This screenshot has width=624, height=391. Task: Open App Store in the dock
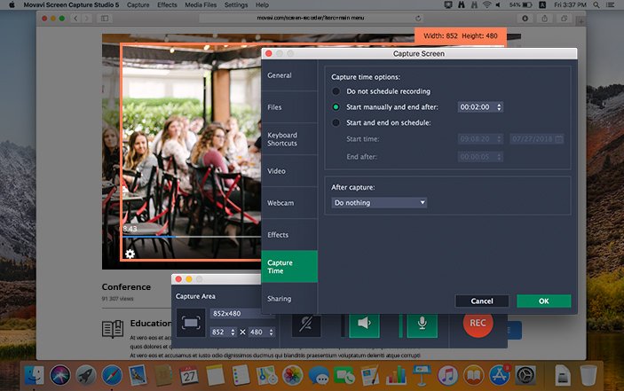pyautogui.click(x=500, y=375)
